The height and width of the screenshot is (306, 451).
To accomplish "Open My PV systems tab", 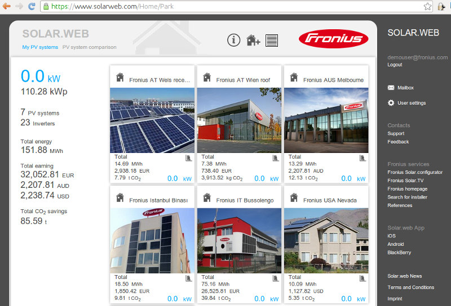I will point(40,47).
